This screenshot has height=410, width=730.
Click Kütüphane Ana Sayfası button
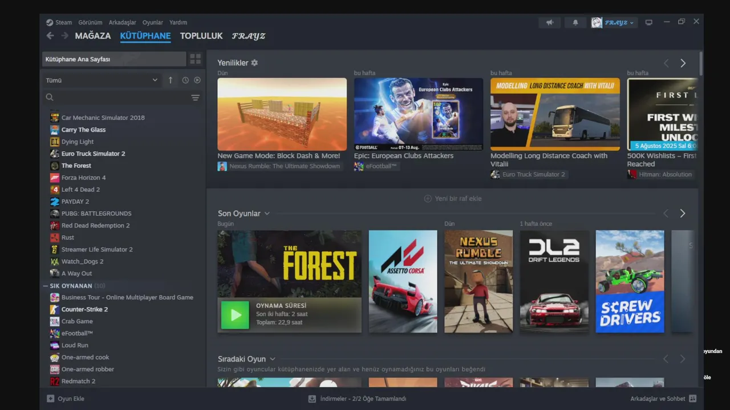[x=114, y=59]
